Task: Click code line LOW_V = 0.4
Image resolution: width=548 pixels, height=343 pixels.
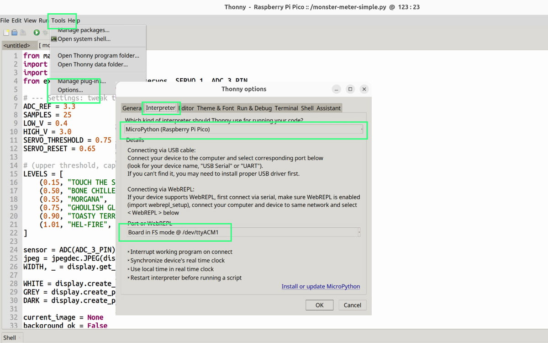Action: point(45,123)
